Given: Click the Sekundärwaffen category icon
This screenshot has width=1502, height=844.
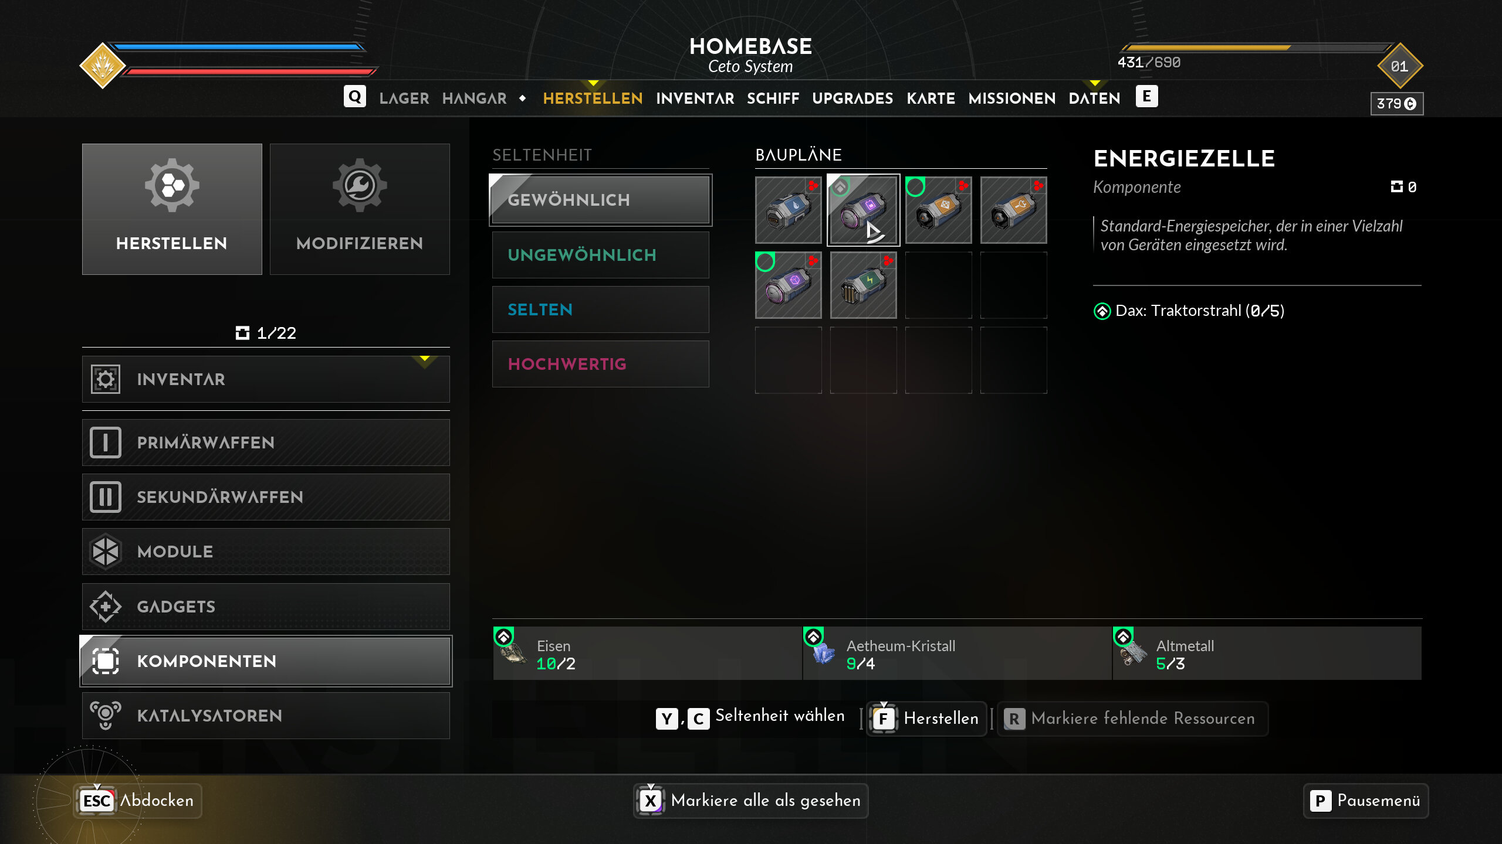Looking at the screenshot, I should coord(106,497).
